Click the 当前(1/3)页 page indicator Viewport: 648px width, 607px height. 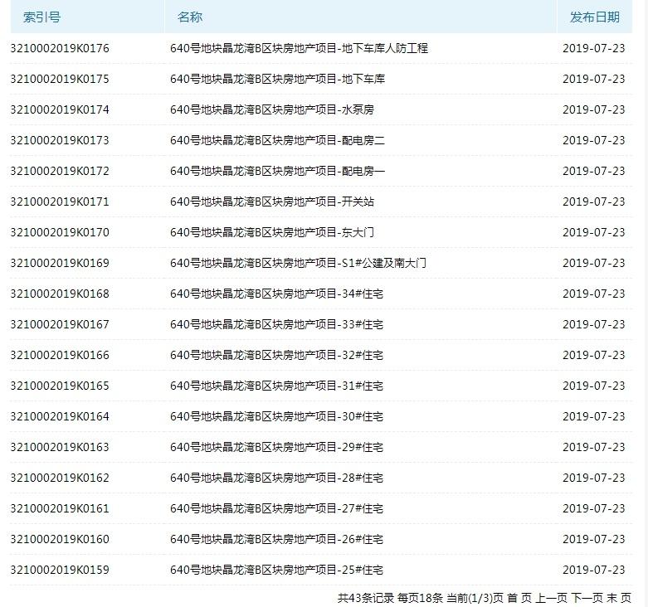[475, 598]
